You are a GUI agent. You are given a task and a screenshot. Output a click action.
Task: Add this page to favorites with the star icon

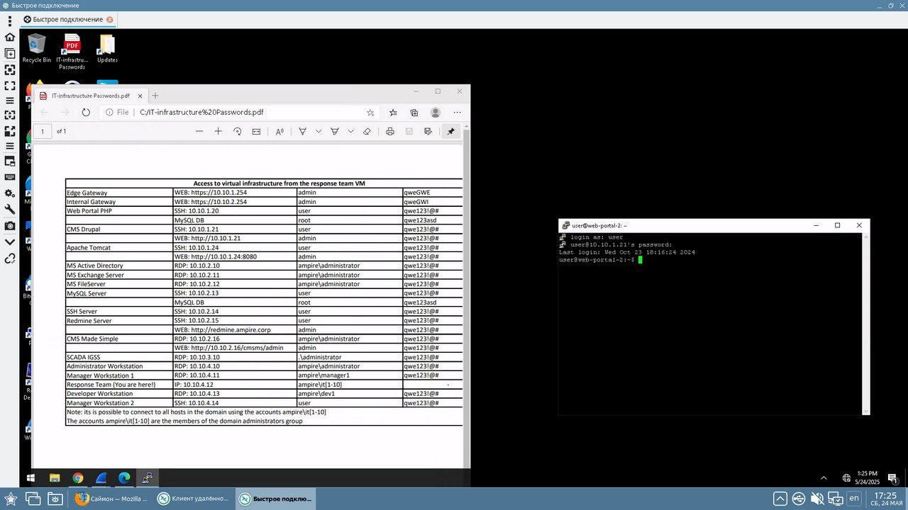tap(370, 112)
